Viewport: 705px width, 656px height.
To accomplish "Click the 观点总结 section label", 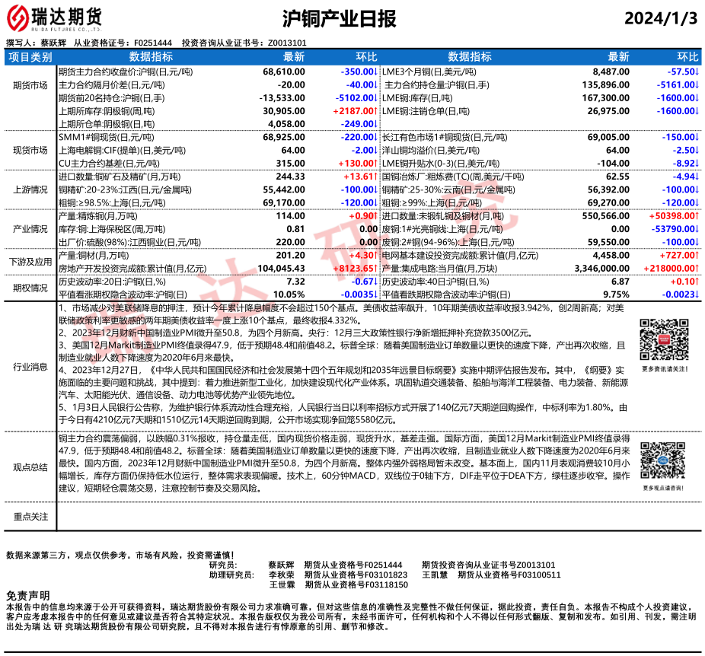I will pyautogui.click(x=30, y=468).
